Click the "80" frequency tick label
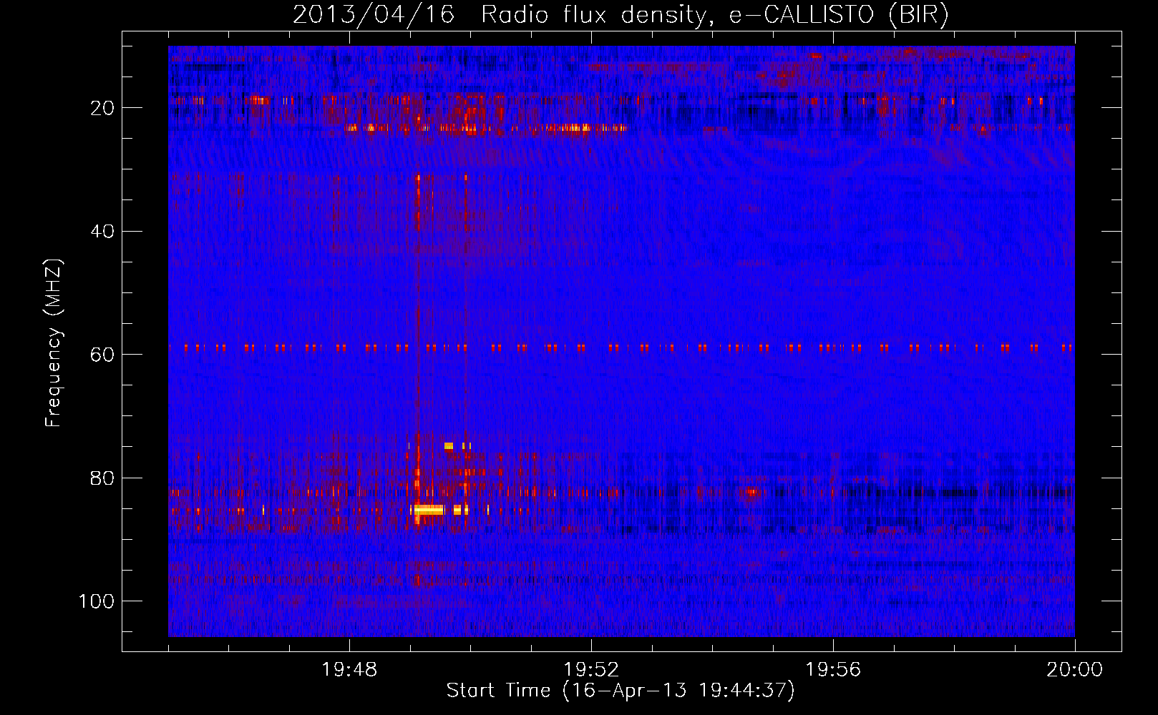Viewport: 1158px width, 715px height. 103,478
